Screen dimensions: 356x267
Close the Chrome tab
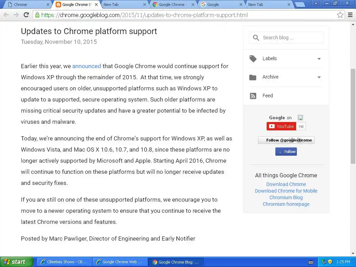click(x=48, y=5)
